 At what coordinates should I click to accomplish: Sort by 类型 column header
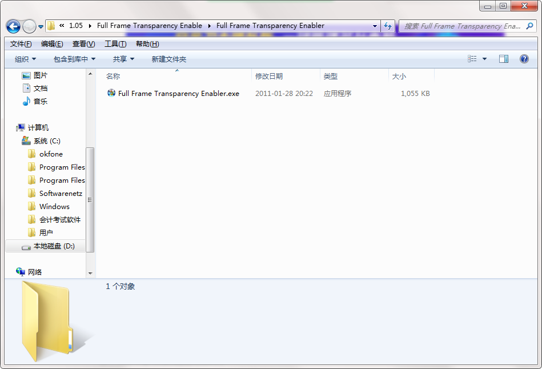point(354,77)
